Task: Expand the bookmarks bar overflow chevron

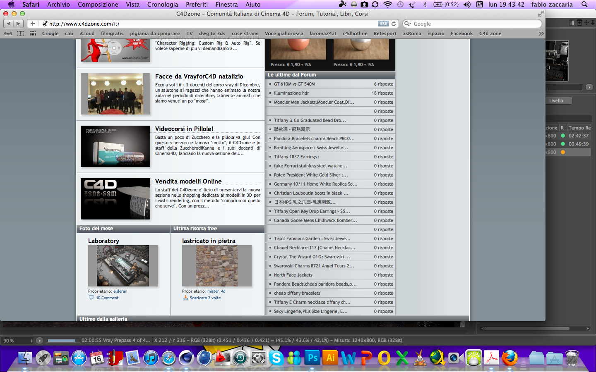Action: point(541,33)
